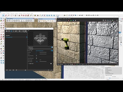Image resolution: width=123 pixels, height=92 pixels.
Task: Open Materials category in Asset Editor
Action: 7,31
